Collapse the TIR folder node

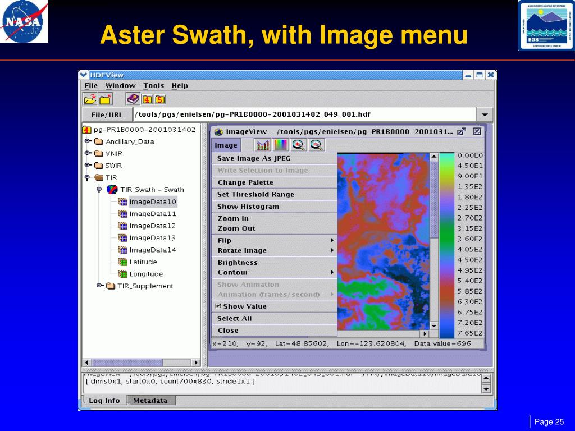[87, 178]
